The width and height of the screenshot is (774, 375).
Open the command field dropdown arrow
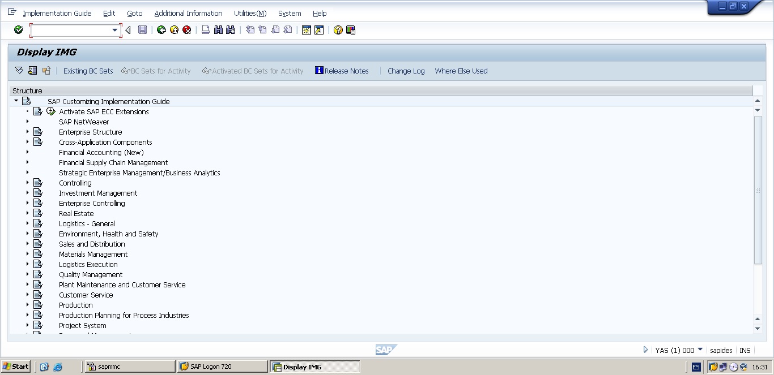tap(114, 30)
